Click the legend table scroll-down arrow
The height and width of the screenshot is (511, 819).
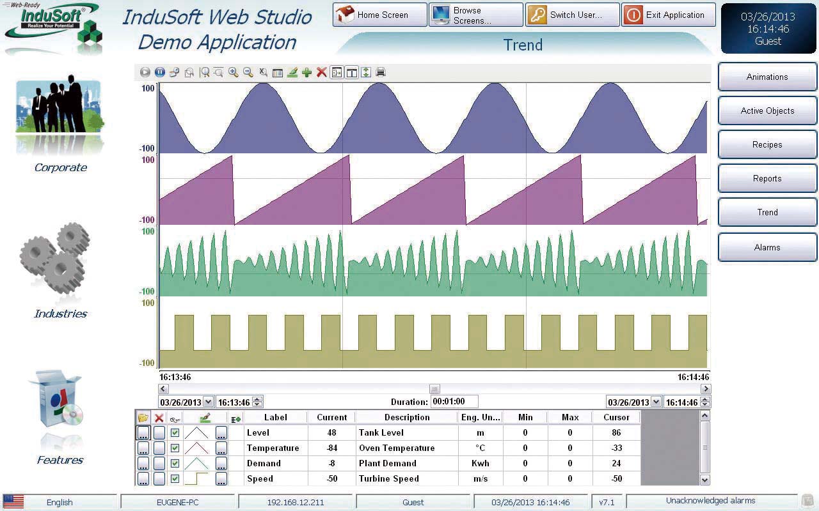click(x=705, y=480)
